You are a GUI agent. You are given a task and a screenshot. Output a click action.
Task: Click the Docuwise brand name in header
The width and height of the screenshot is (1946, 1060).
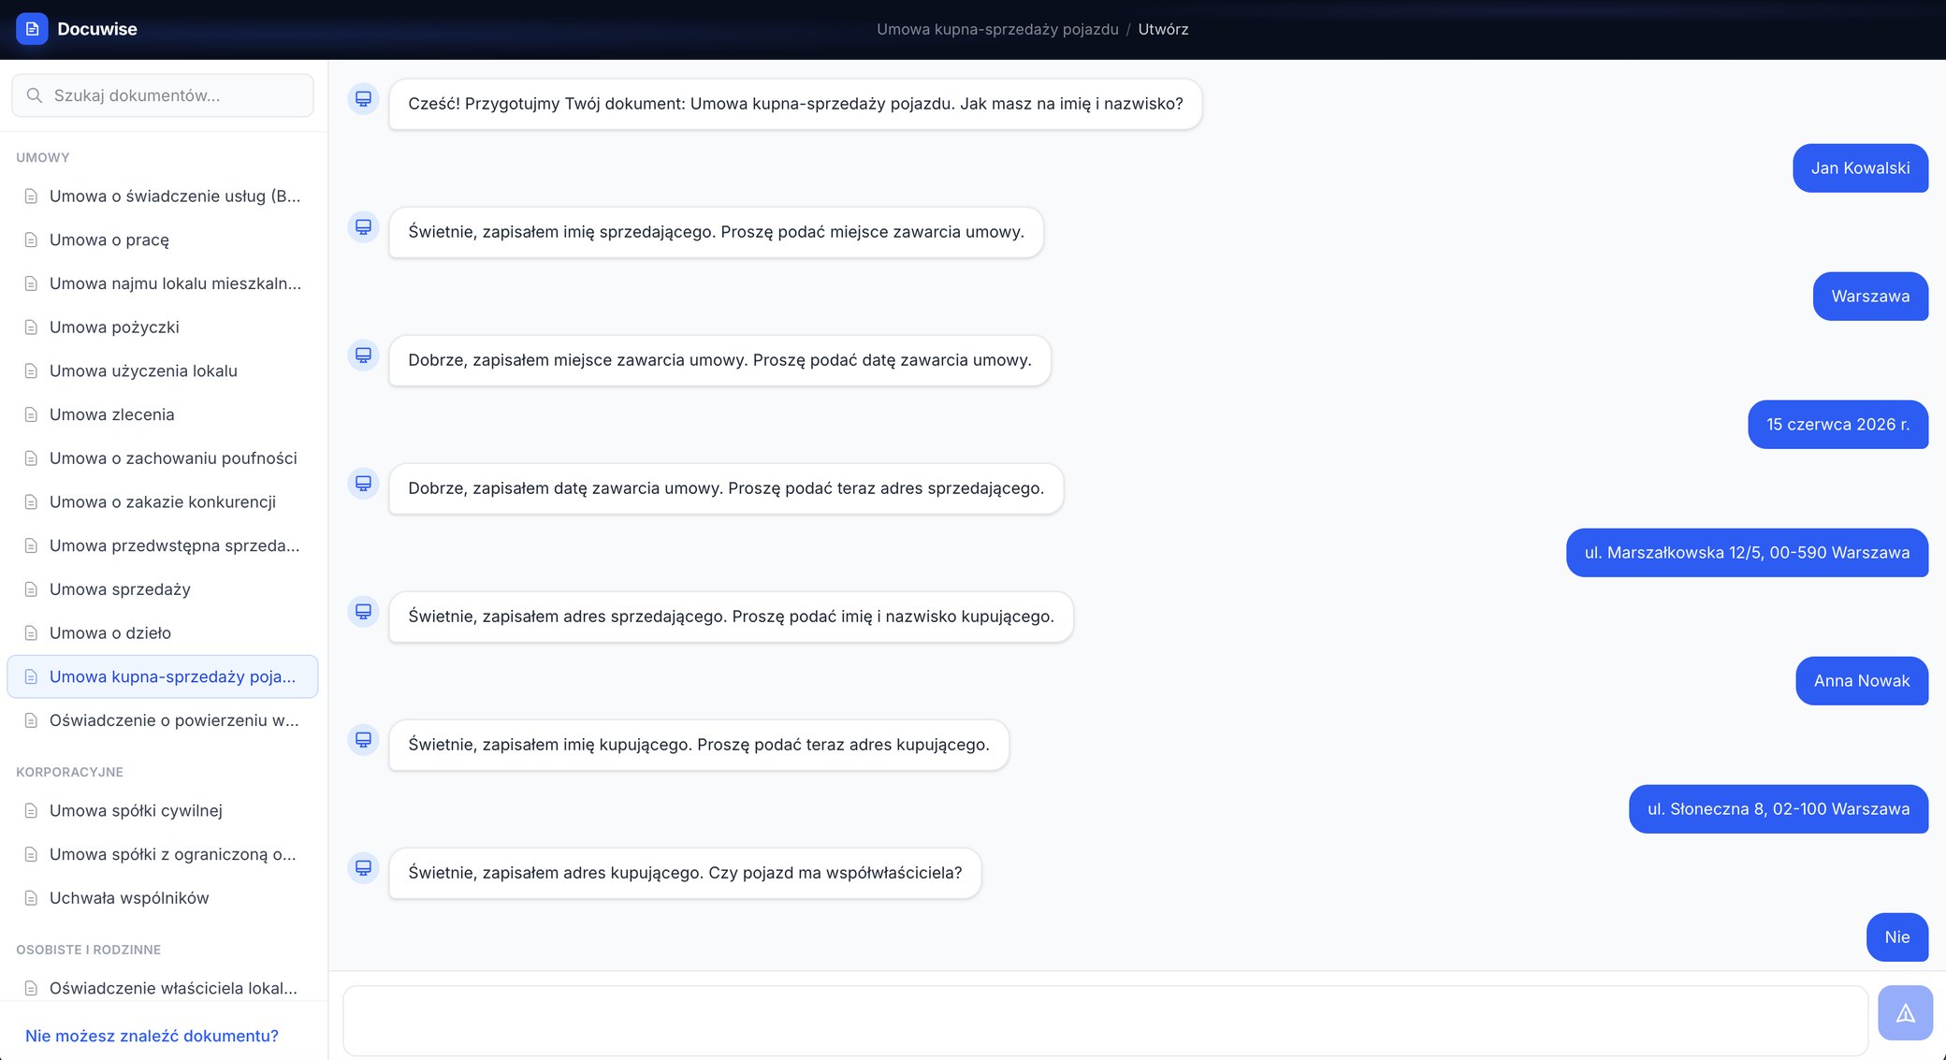tap(97, 29)
